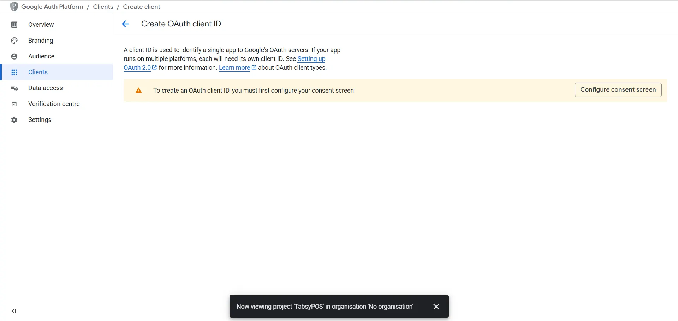Viewport: 678px width, 321px height.
Task: Collapse the left navigation sidebar
Action: pyautogui.click(x=14, y=311)
